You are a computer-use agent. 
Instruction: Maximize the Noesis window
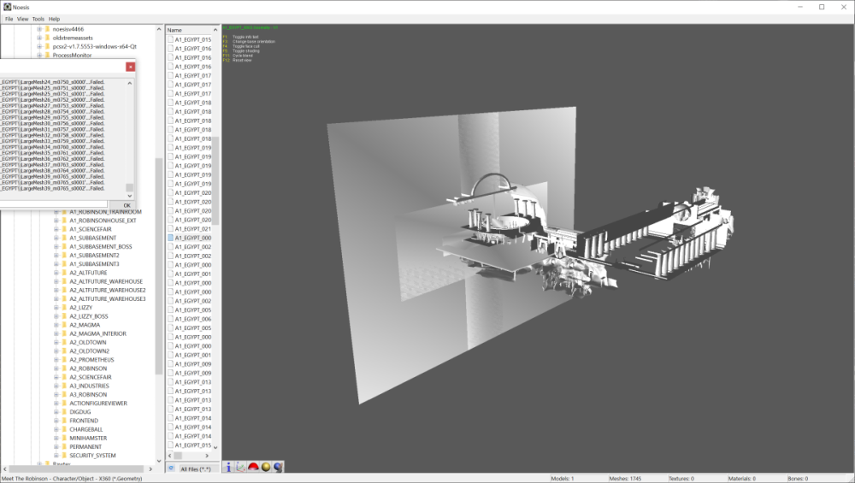(822, 7)
